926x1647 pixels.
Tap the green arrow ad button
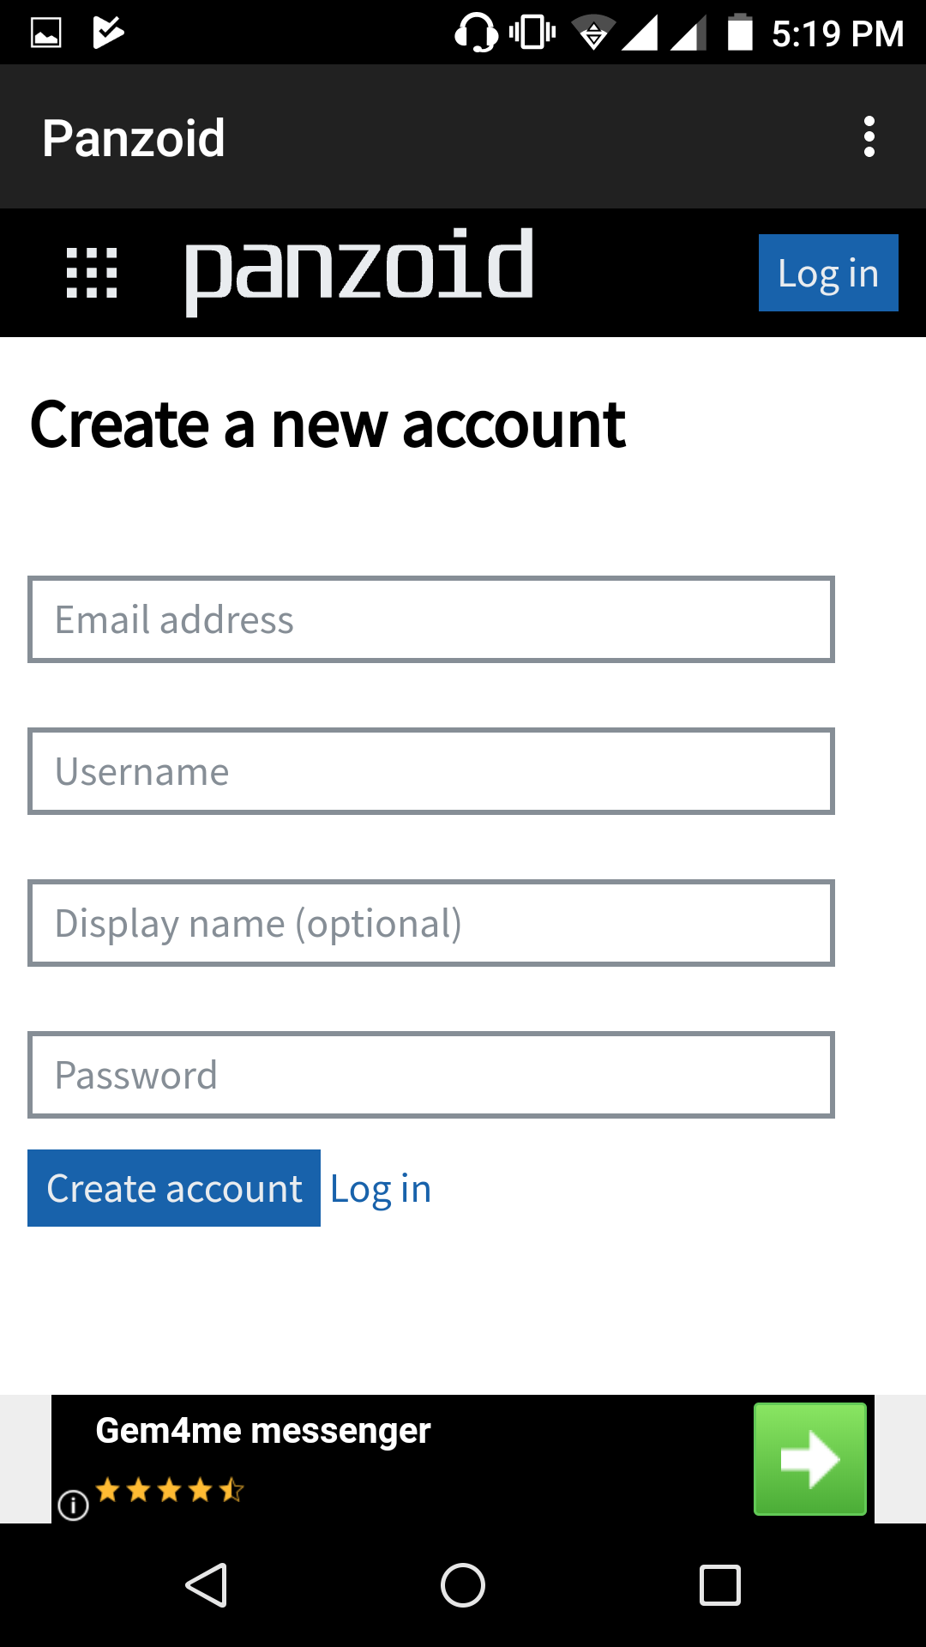(809, 1458)
